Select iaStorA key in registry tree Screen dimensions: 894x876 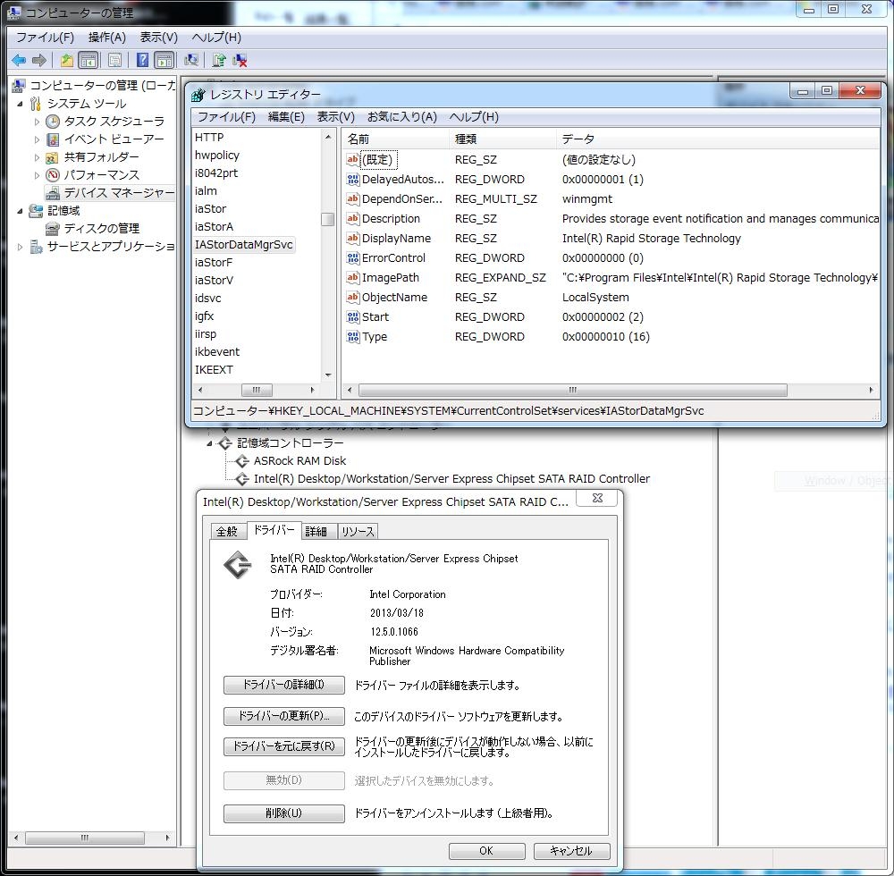214,227
